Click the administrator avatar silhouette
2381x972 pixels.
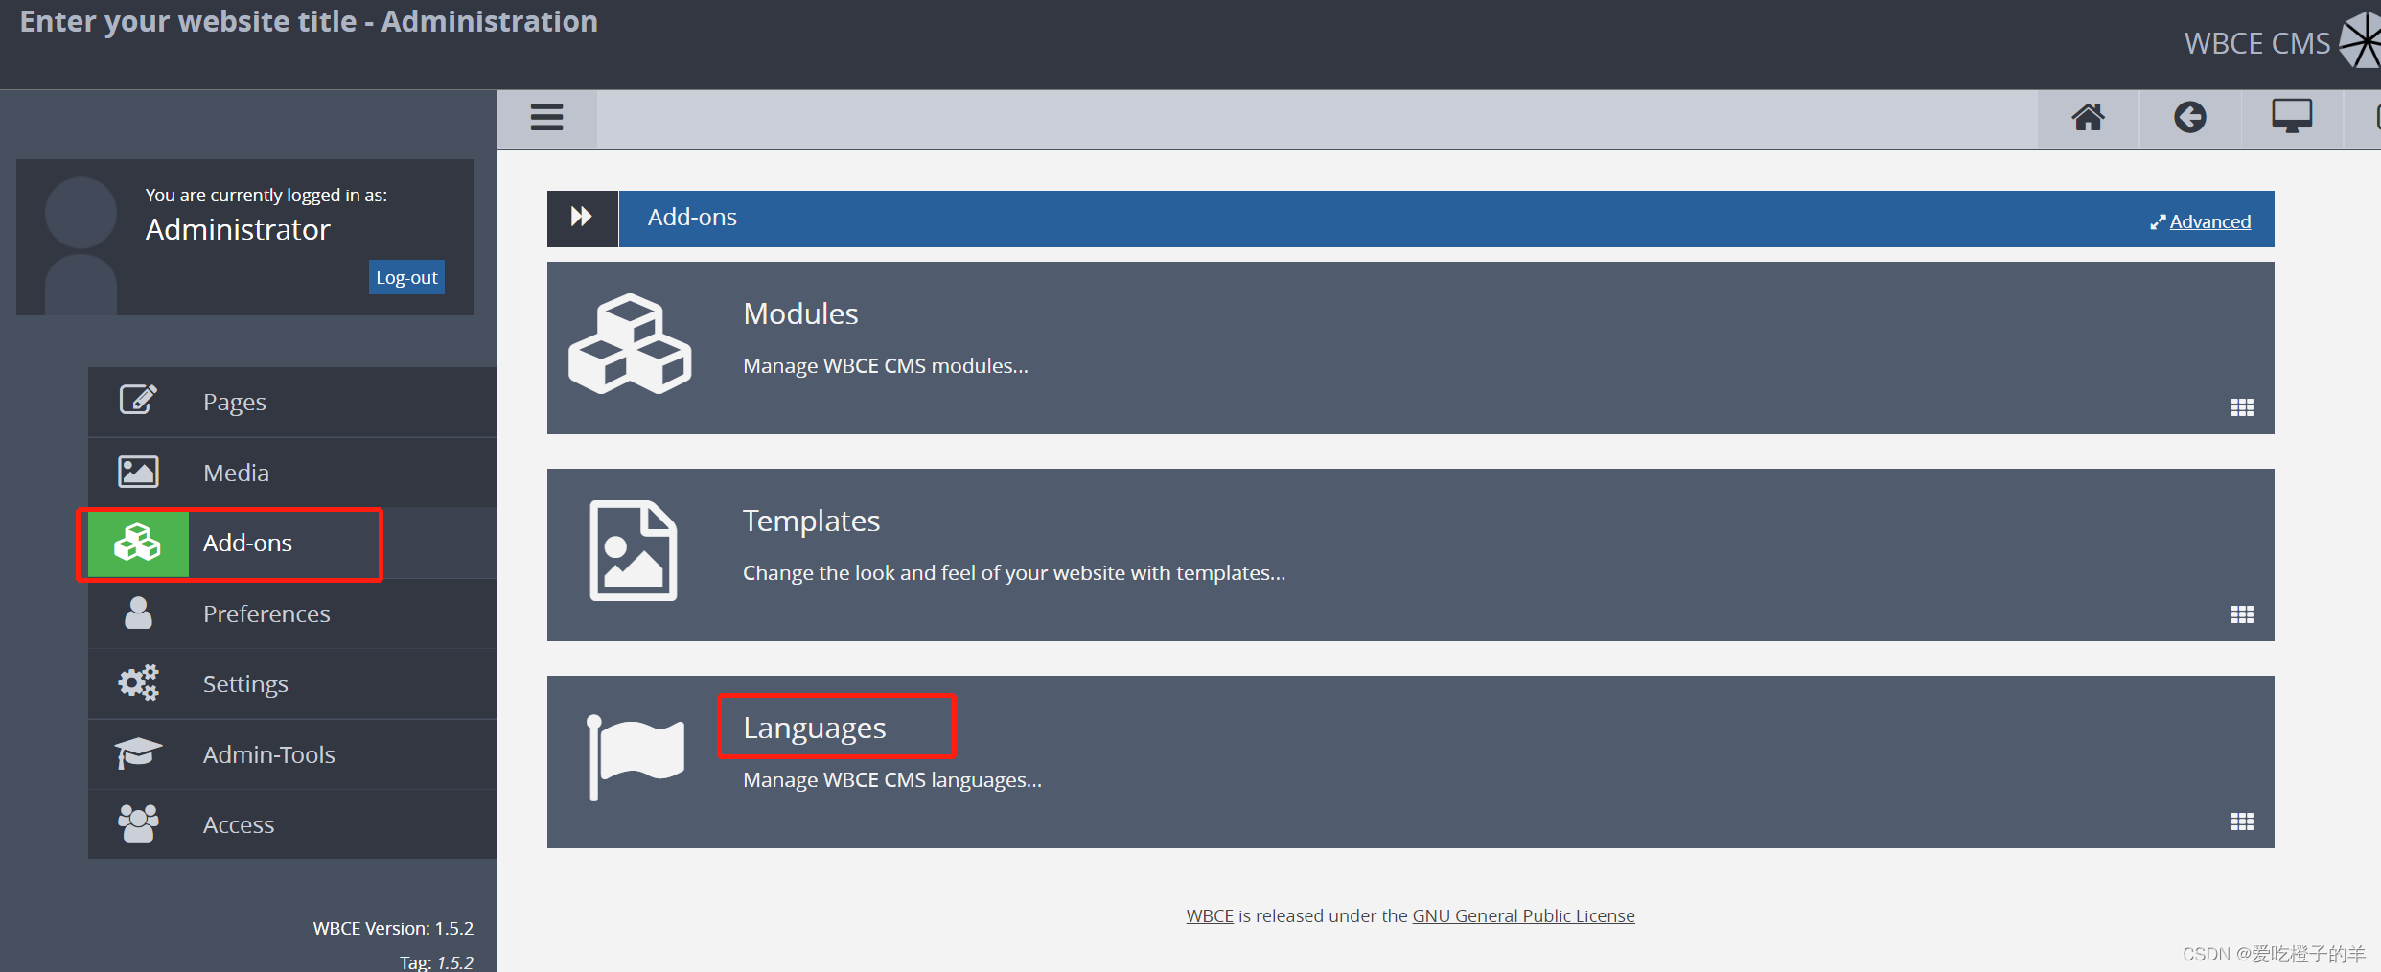(x=81, y=245)
